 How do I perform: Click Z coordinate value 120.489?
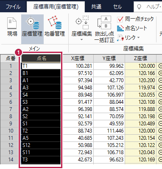pos(147,124)
